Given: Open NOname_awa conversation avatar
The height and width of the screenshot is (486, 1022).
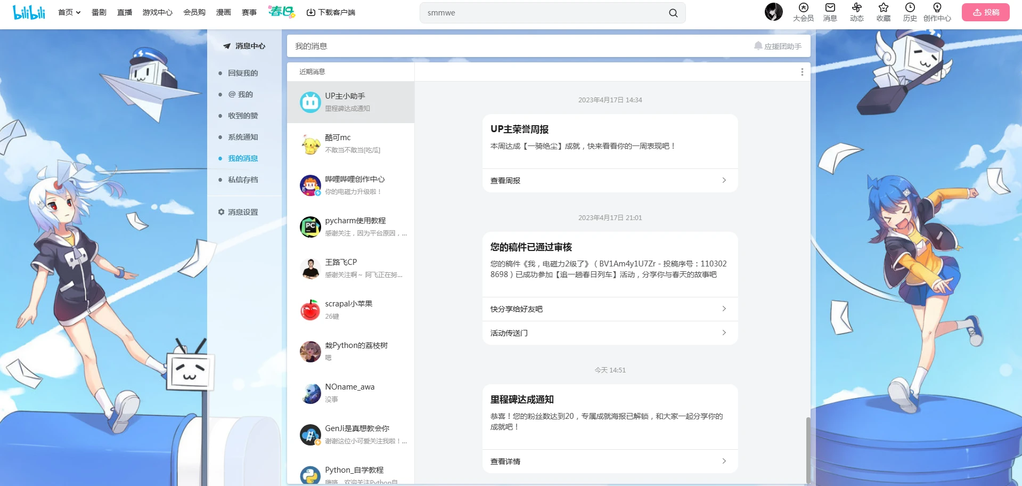Looking at the screenshot, I should [x=310, y=393].
